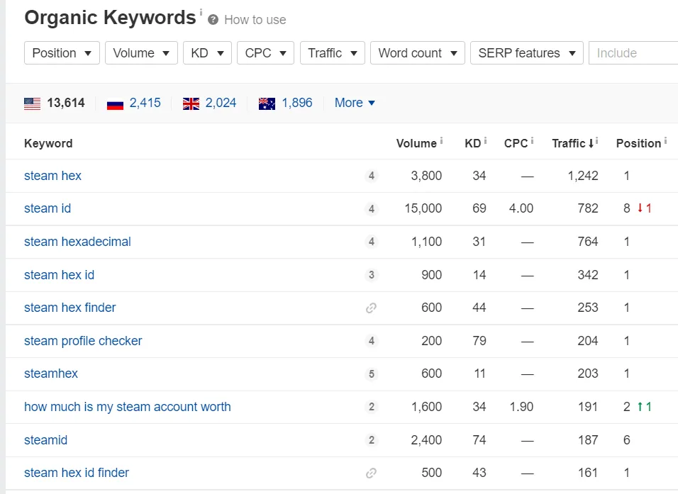Viewport: 678px width, 494px height.
Task: Click the 1,242 traffic value
Action: [583, 176]
